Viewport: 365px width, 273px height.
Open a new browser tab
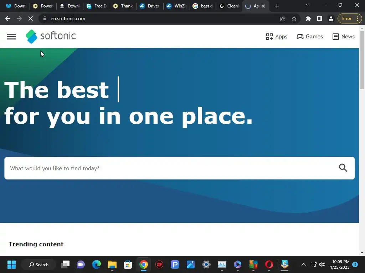tap(277, 6)
